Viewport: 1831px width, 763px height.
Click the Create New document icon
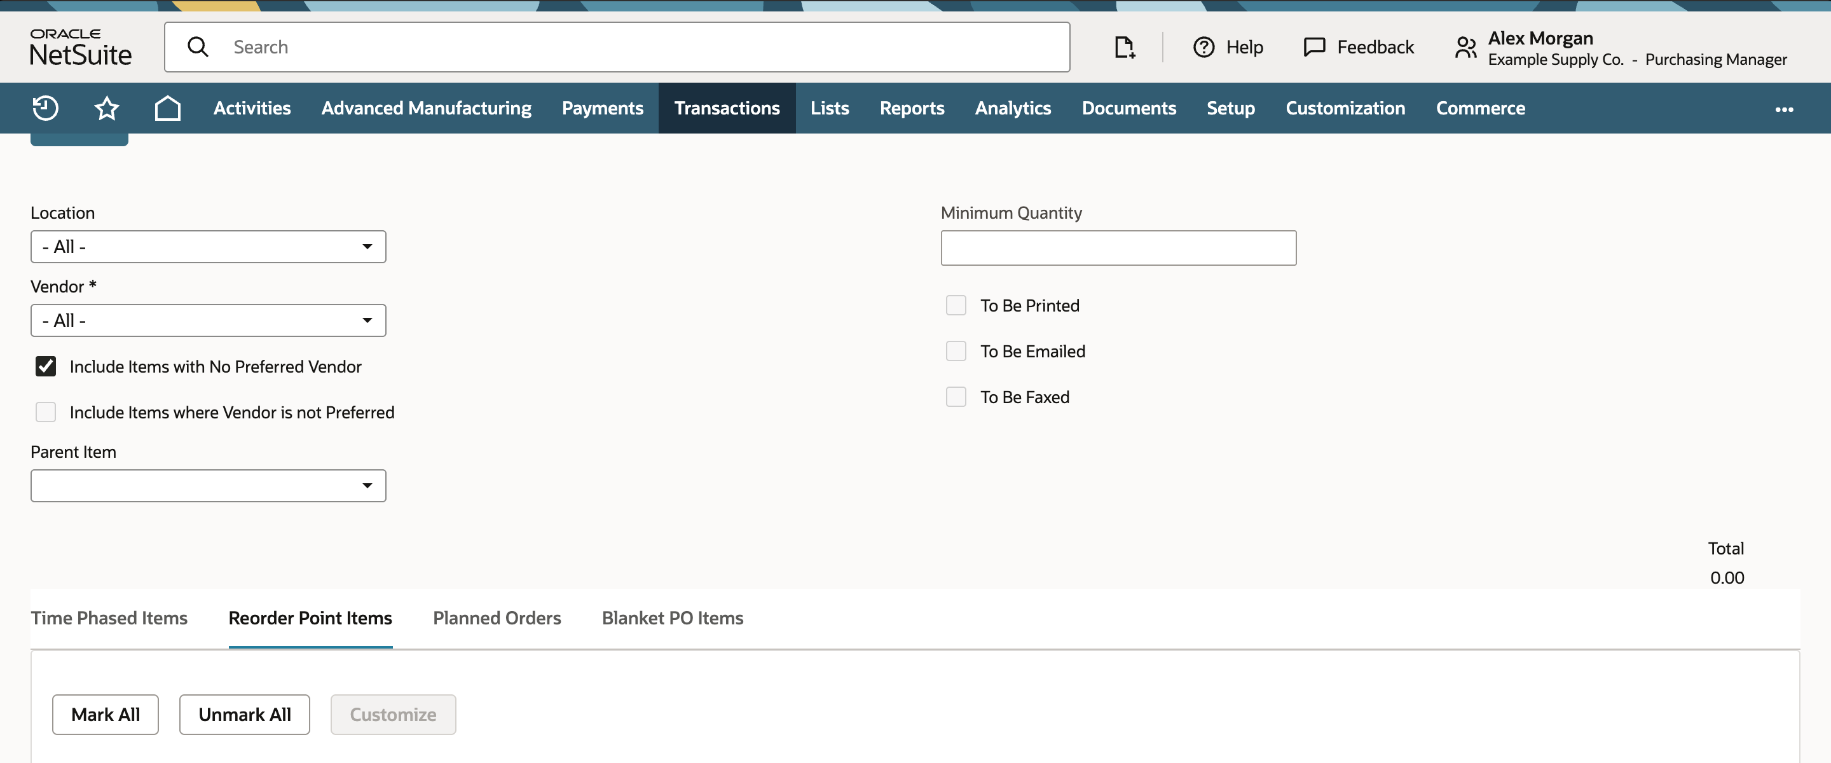pyautogui.click(x=1125, y=47)
